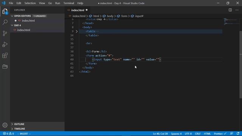
Task: Click the html breadcrumb item
Action: tap(96, 16)
